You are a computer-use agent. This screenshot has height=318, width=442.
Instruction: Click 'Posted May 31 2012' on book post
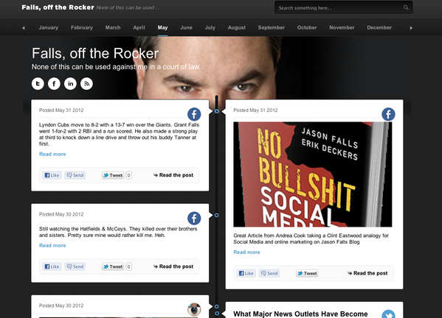[x=255, y=110]
